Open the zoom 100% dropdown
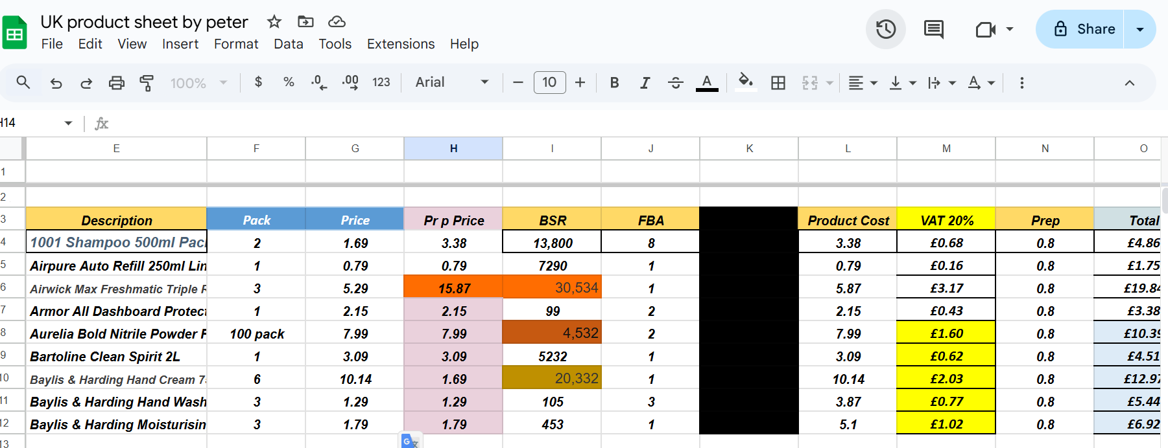 point(198,83)
